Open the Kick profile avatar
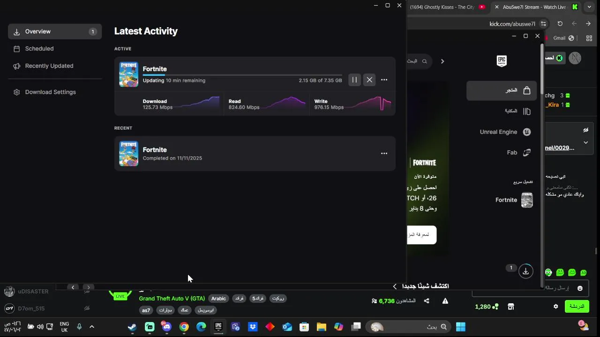 pos(575,58)
